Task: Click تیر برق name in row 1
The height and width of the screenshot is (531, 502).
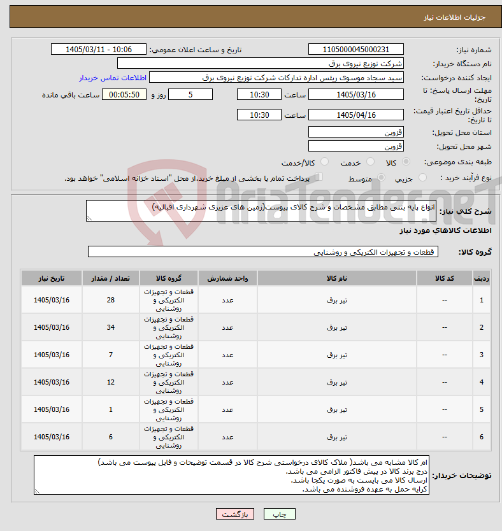Action: click(x=337, y=300)
